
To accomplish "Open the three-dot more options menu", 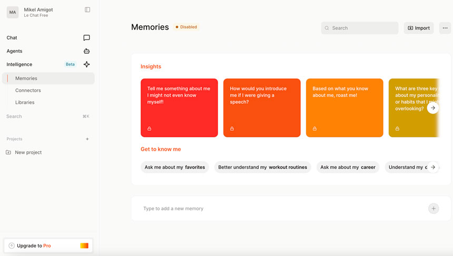I will pos(445,28).
